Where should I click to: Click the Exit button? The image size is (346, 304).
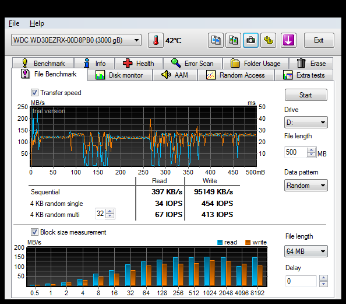coord(319,40)
